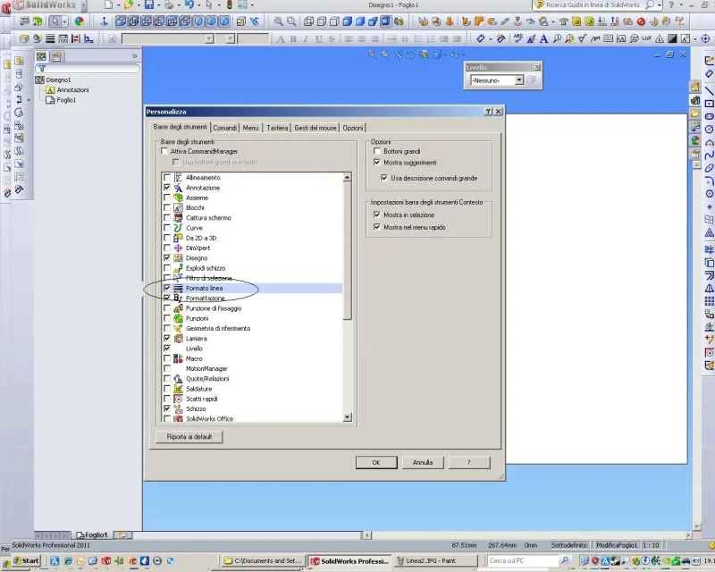
Task: Click the Surface Finish checkmark symbol icon
Action: (x=582, y=38)
